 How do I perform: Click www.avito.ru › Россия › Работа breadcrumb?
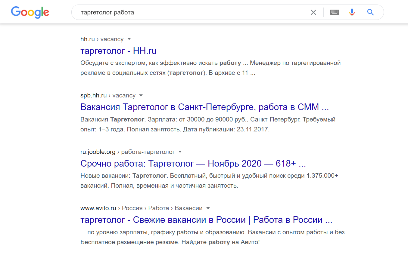point(142,208)
